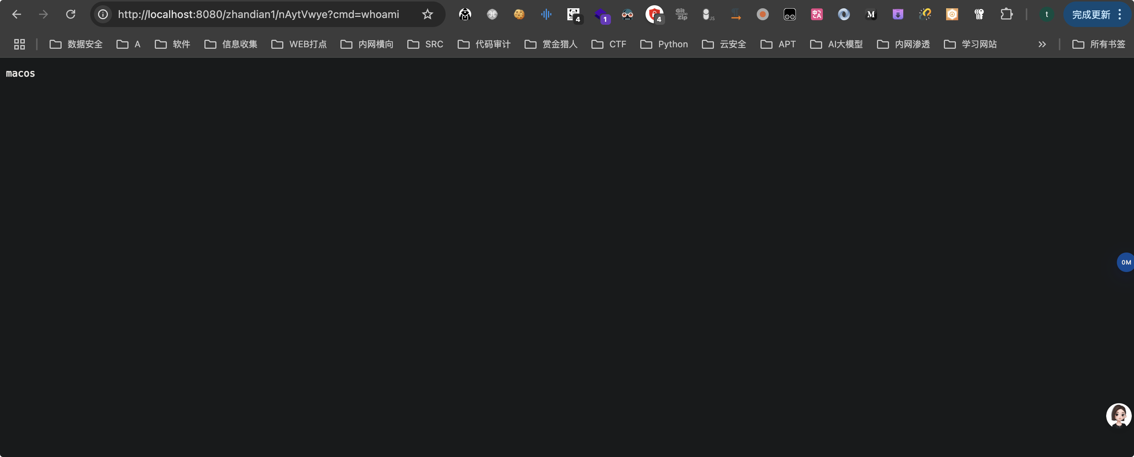Image resolution: width=1134 pixels, height=457 pixels.
Task: Show more hidden bookmarks chevron
Action: coord(1042,44)
